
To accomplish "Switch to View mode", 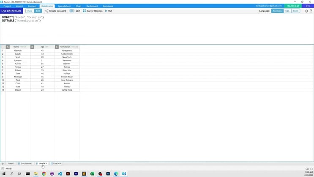I will (30, 11).
